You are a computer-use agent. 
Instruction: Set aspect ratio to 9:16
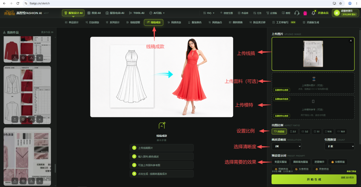pos(328,131)
